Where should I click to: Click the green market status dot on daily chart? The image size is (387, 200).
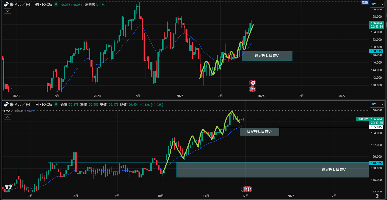pos(56,105)
